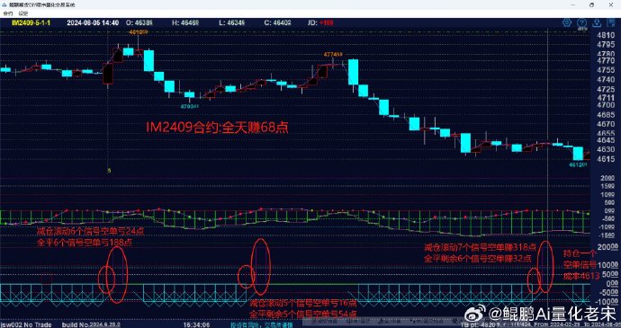621x328 pixels.
Task: Click the date 2024-08-05 14:40 readout
Action: [x=93, y=23]
